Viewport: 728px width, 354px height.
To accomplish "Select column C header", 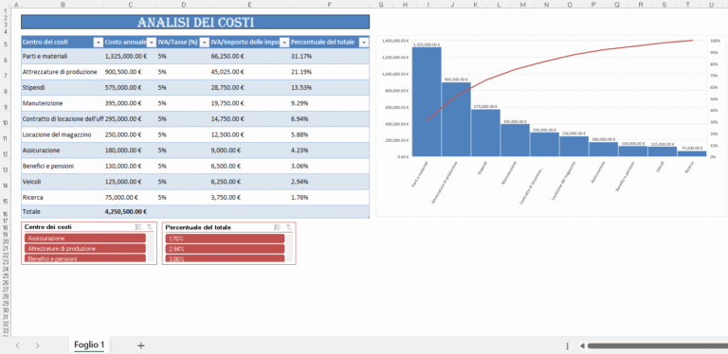I will coord(131,5).
